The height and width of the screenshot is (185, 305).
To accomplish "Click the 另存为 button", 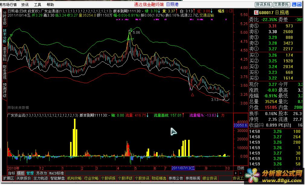I will pyautogui.click(x=41, y=173).
